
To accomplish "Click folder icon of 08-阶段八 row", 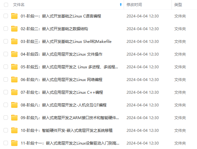I will 14,105.
